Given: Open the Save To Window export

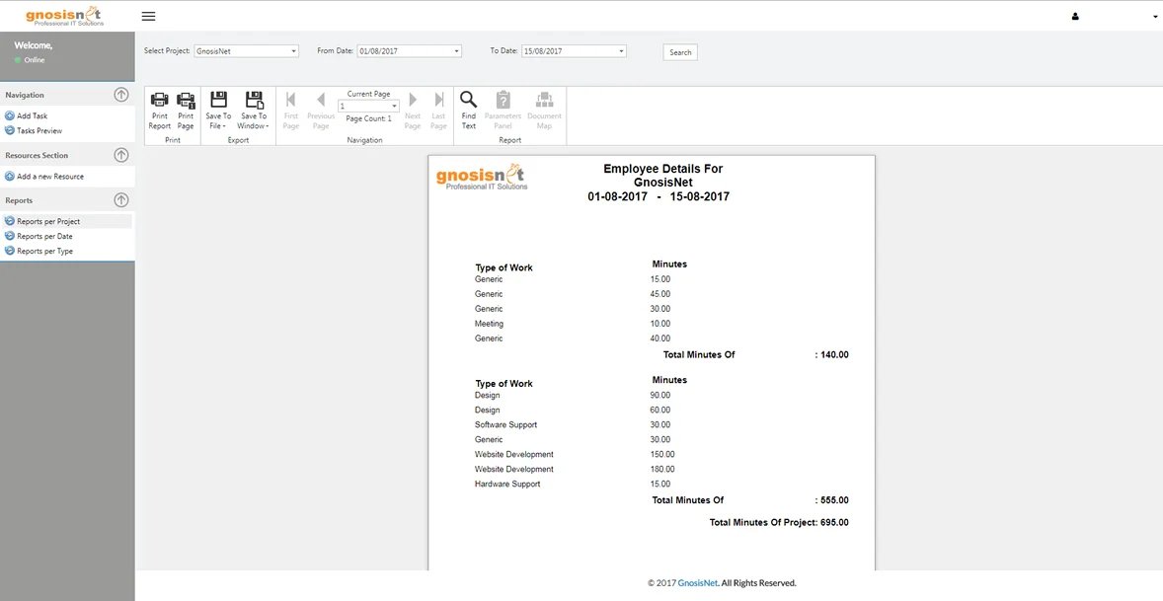Looking at the screenshot, I should coord(254,112).
